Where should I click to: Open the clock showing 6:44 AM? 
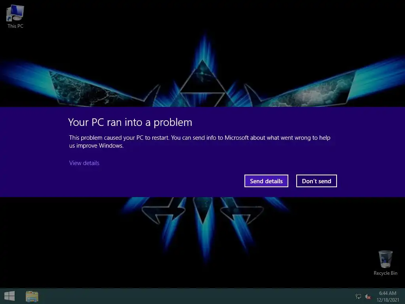coord(388,293)
